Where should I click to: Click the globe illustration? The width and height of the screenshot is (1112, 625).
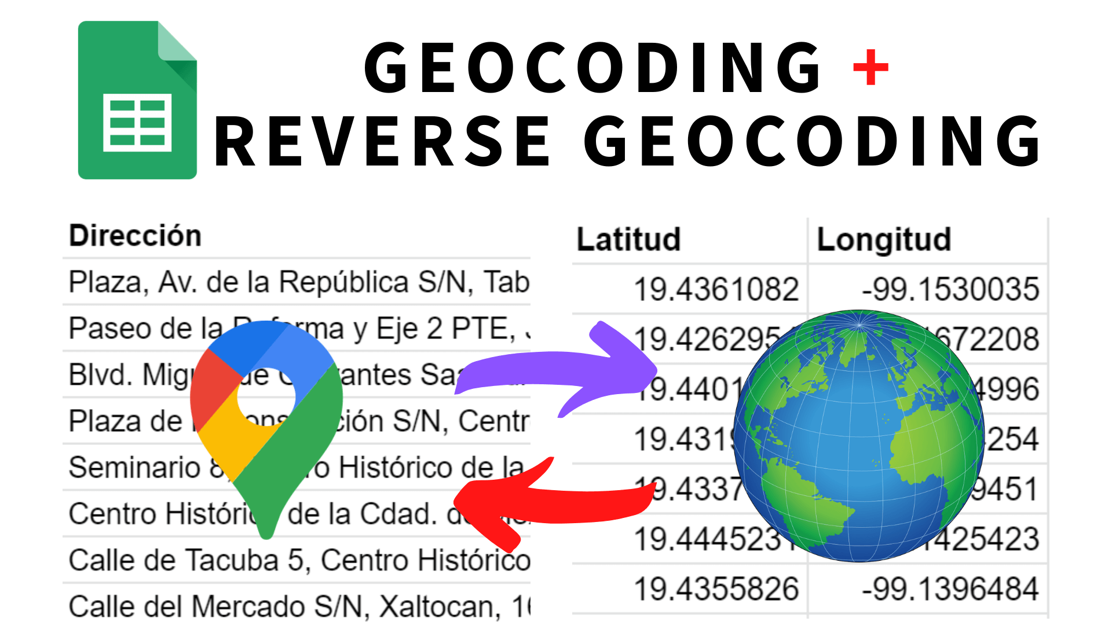click(x=859, y=436)
